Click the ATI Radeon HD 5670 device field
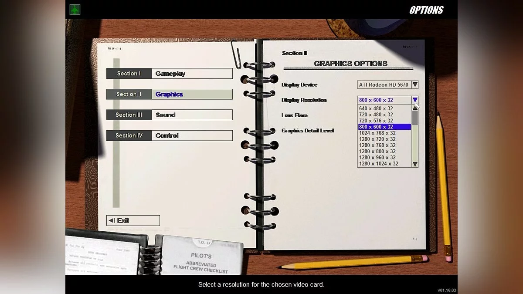The width and height of the screenshot is (523, 294). tap(384, 85)
